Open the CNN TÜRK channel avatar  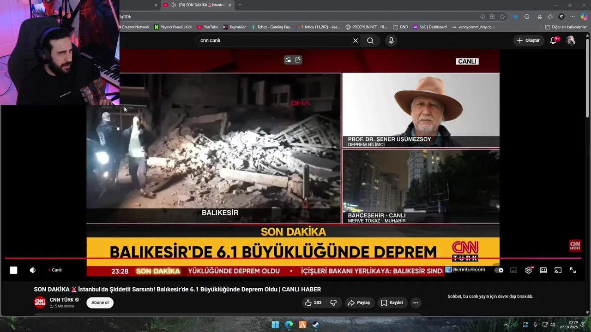point(40,302)
